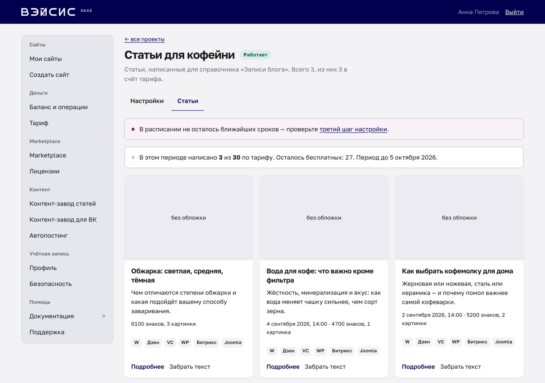Image resolution: width=545 pixels, height=383 pixels.
Task: Click the external link arrow beside Документация
Action: (x=103, y=316)
